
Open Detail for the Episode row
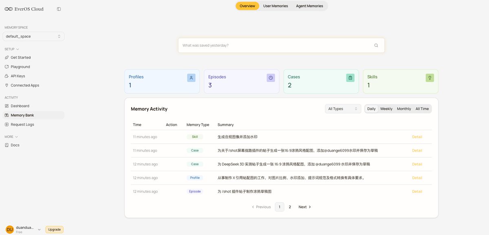417,191
